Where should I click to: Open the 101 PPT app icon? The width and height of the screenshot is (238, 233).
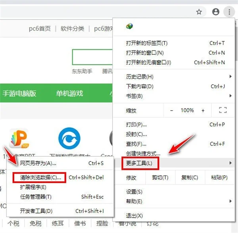pos(19,138)
